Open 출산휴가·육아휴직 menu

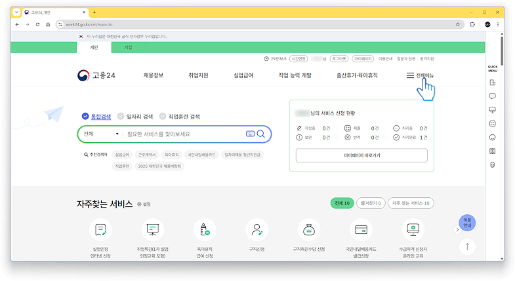[x=357, y=75]
